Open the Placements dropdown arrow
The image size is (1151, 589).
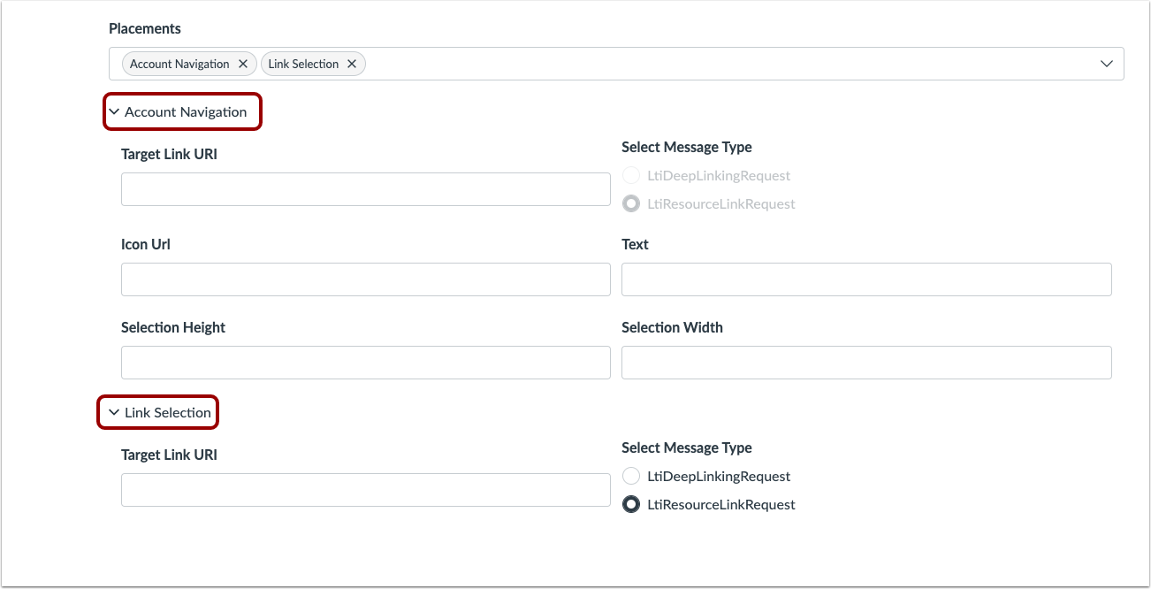(x=1106, y=64)
